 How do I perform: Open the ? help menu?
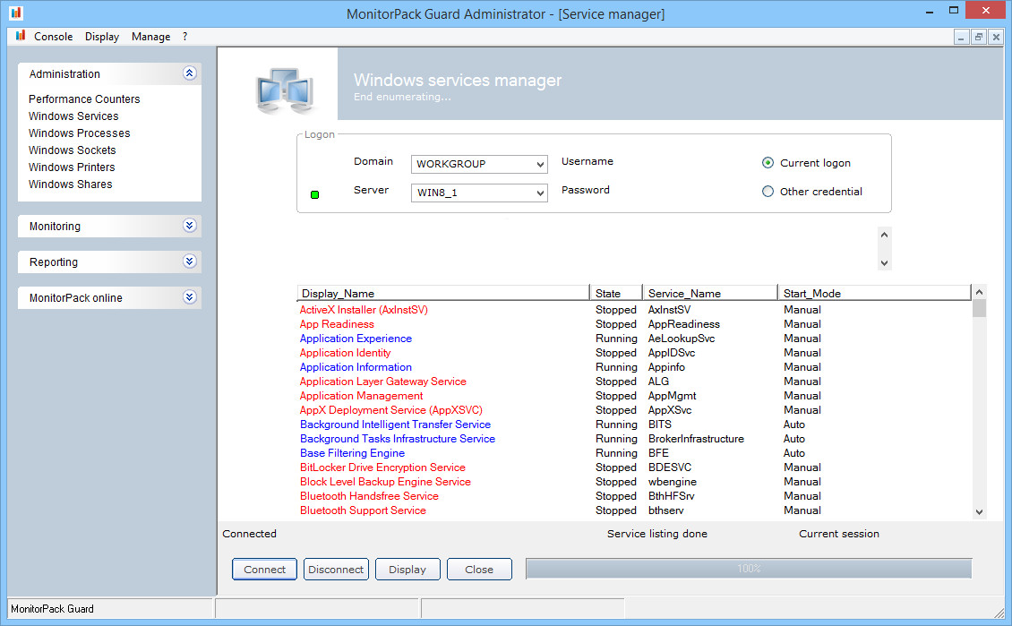(x=184, y=37)
